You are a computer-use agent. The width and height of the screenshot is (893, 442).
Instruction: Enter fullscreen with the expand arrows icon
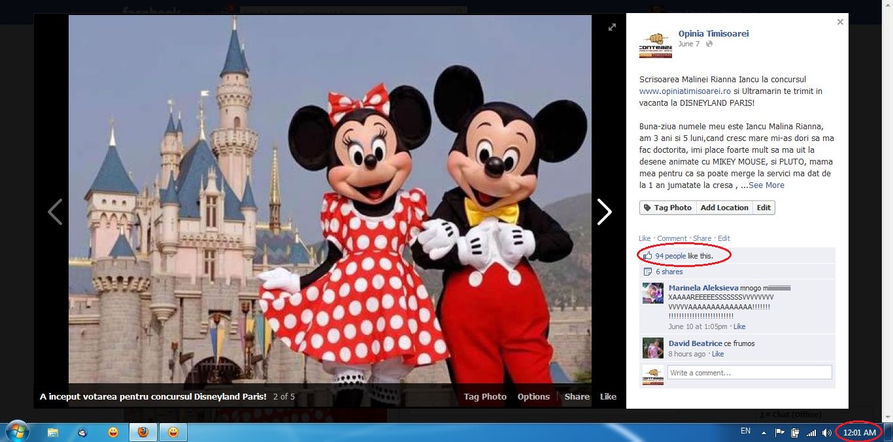click(x=612, y=27)
